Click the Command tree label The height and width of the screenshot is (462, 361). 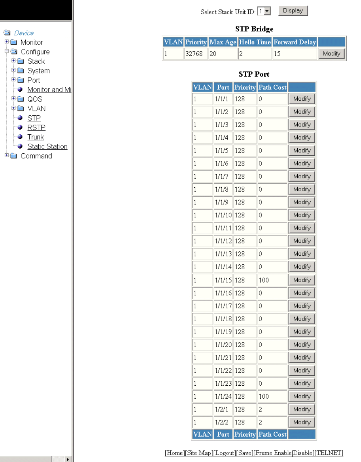coord(36,156)
